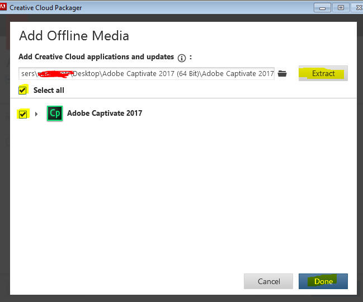Uncheck the Adobe Captivate 2017 checkbox
The height and width of the screenshot is (302, 363).
tap(23, 114)
